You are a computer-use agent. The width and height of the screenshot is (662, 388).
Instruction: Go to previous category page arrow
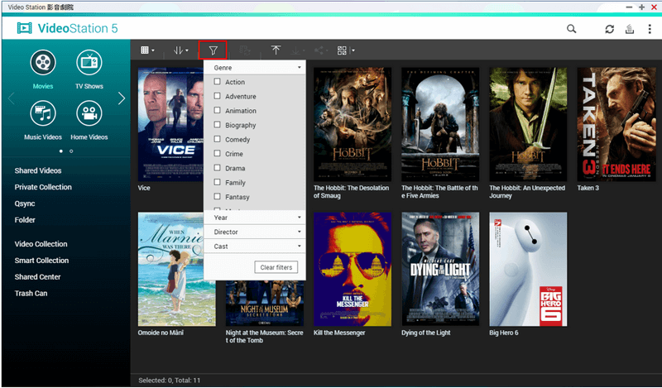point(12,98)
